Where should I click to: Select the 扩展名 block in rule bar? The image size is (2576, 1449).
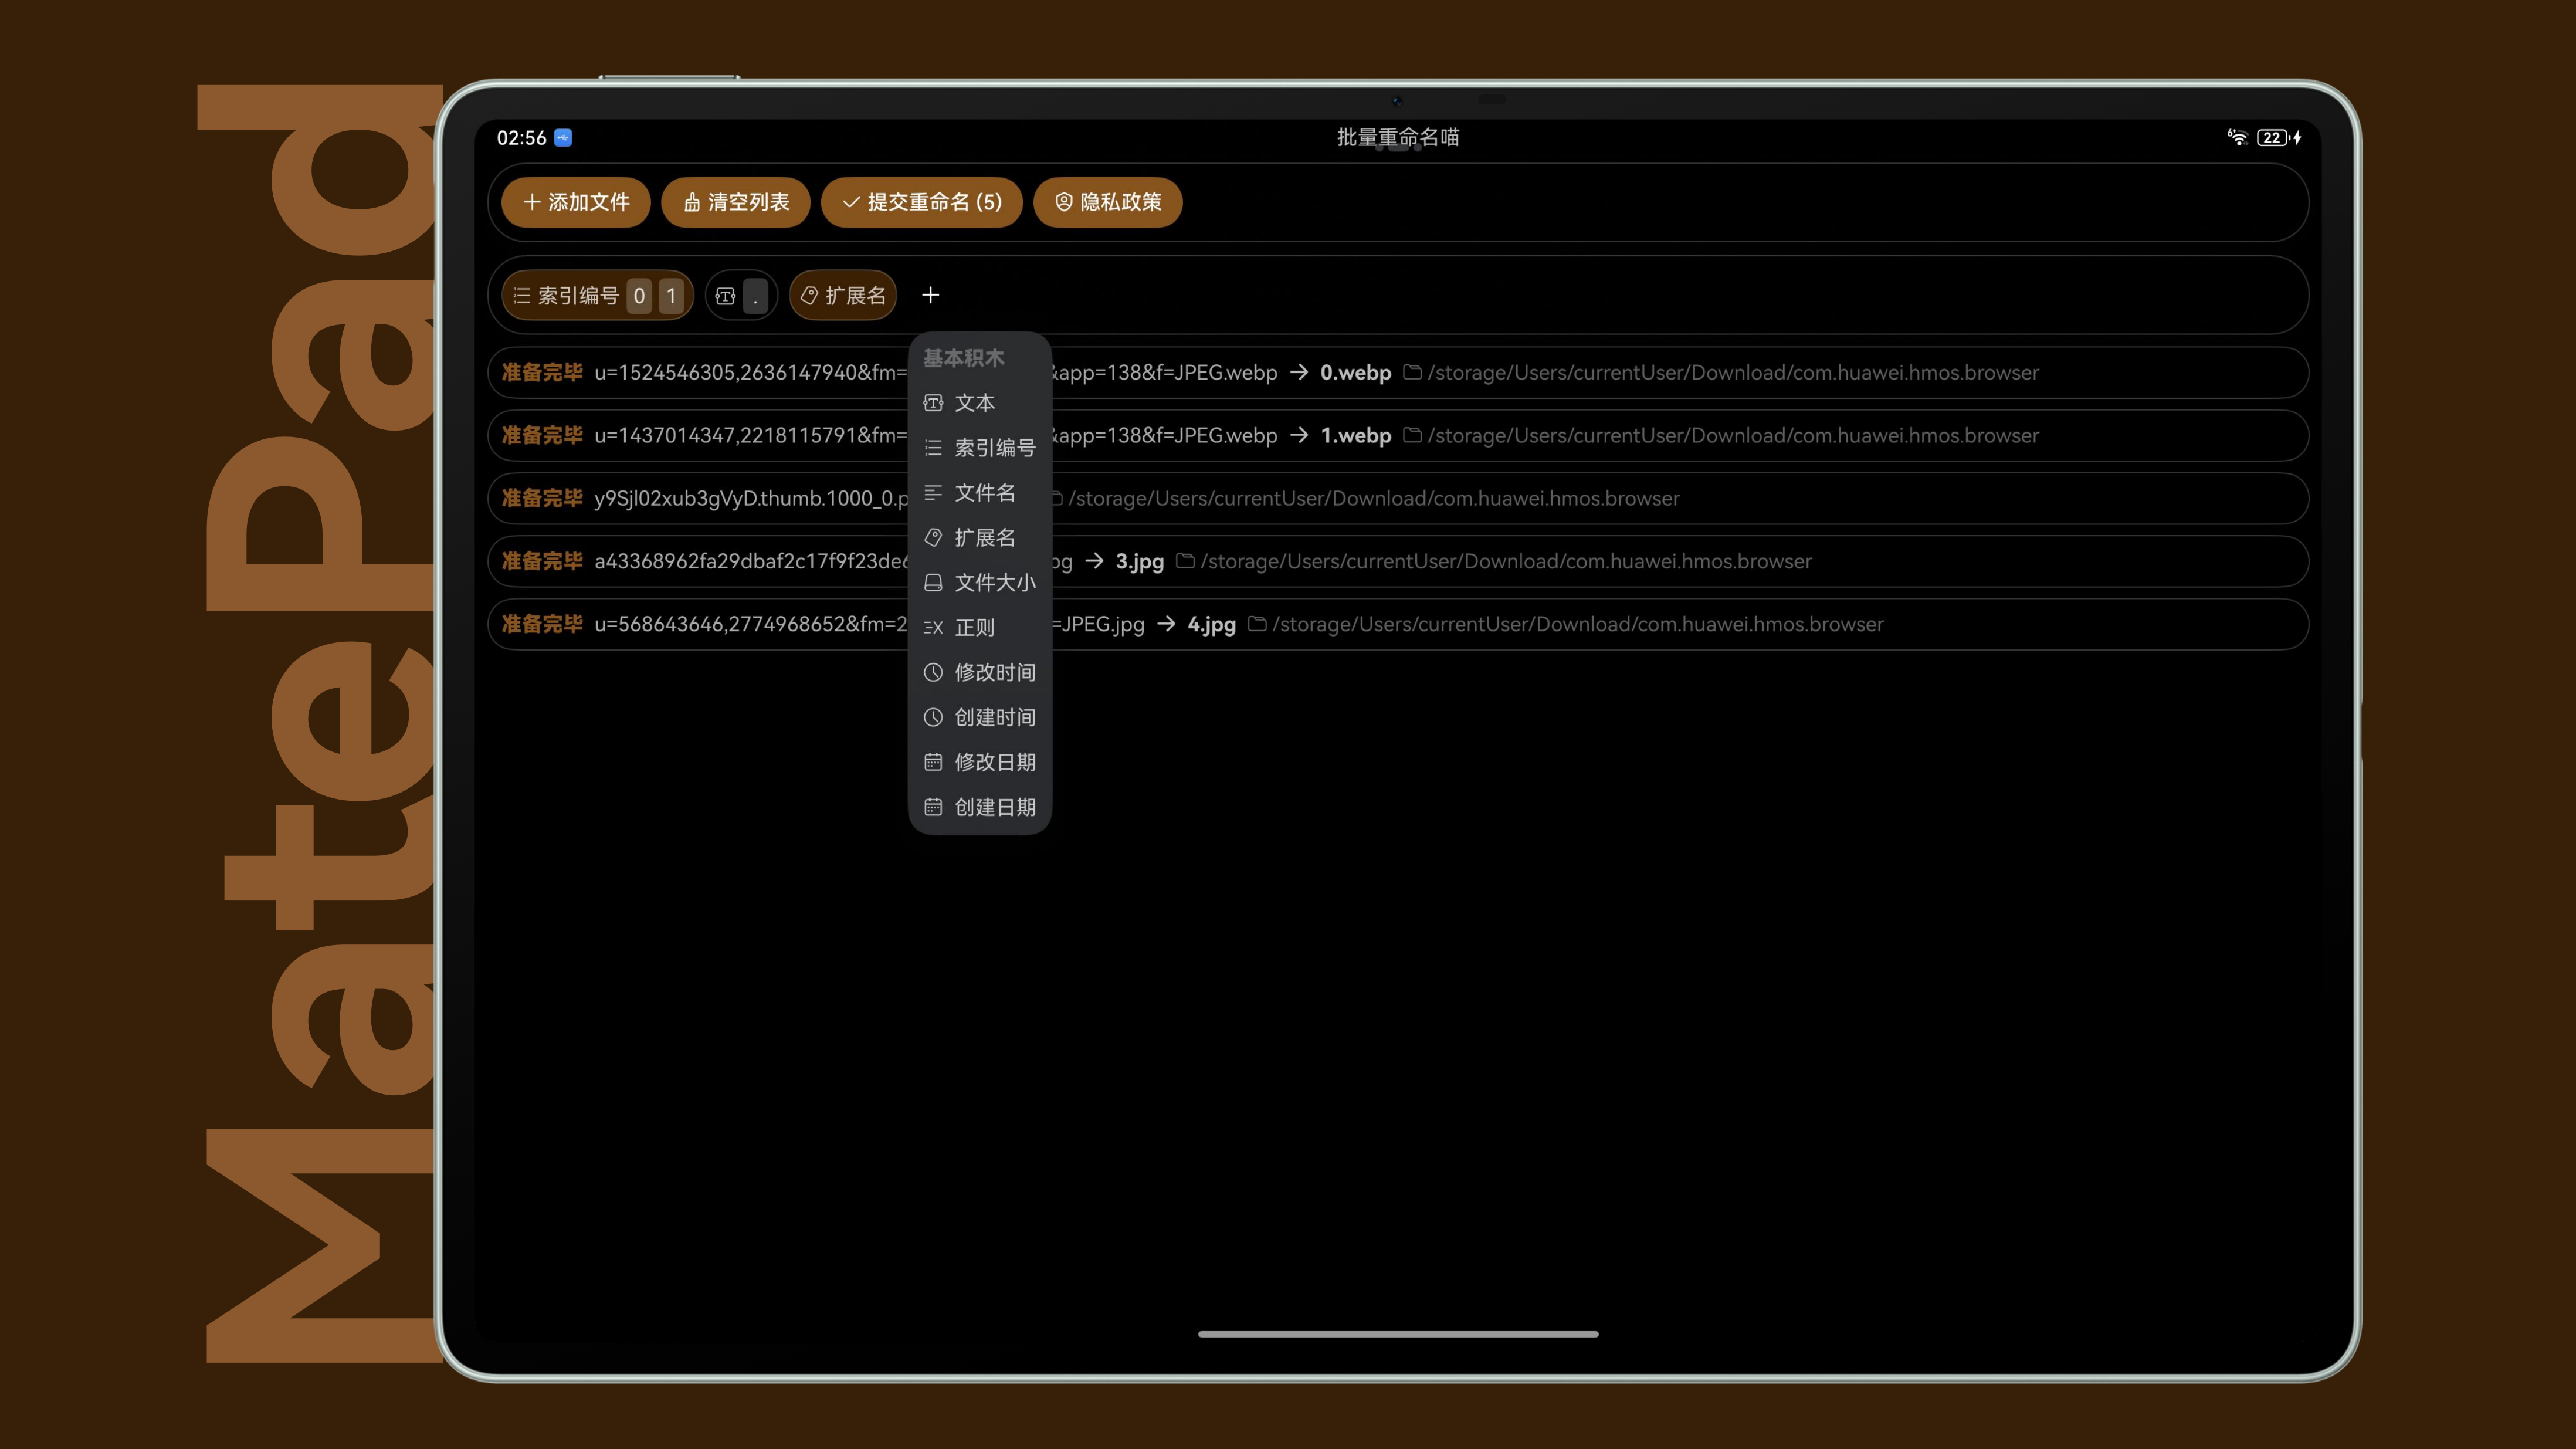click(x=843, y=296)
